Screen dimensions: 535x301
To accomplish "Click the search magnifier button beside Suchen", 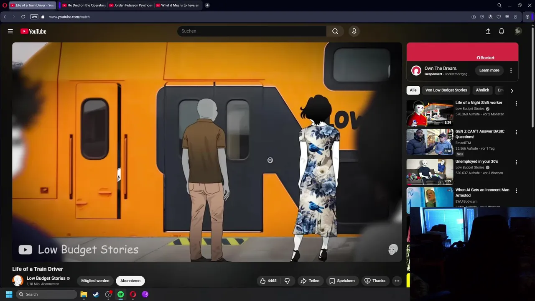I will [x=335, y=31].
